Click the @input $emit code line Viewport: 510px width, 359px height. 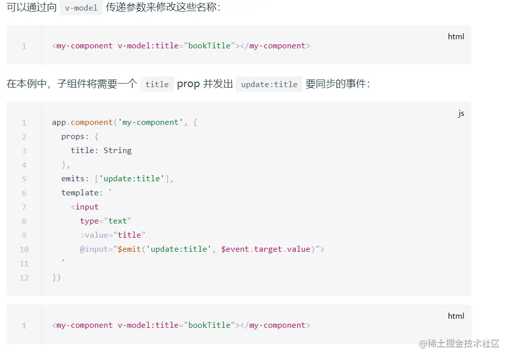coord(202,249)
